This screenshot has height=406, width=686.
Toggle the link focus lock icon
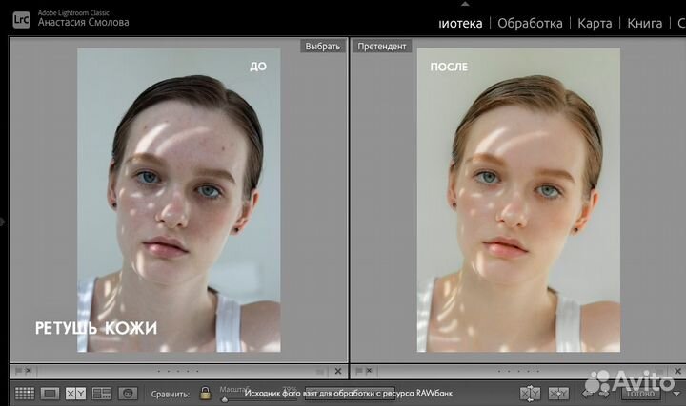(x=205, y=393)
